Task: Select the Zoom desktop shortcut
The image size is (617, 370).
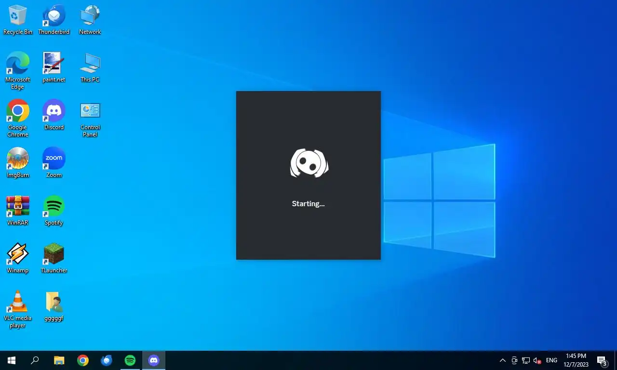Action: pyautogui.click(x=54, y=163)
